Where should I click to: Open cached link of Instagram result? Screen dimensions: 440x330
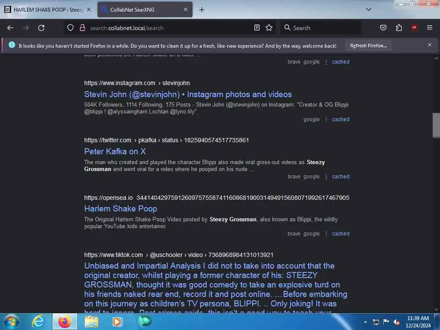341,119
